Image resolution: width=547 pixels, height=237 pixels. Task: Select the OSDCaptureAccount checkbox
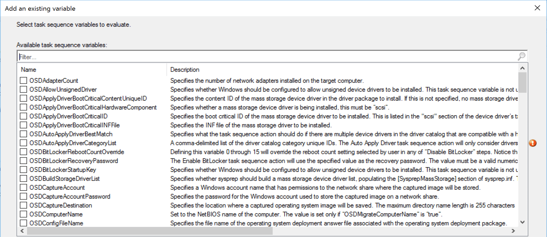23,187
